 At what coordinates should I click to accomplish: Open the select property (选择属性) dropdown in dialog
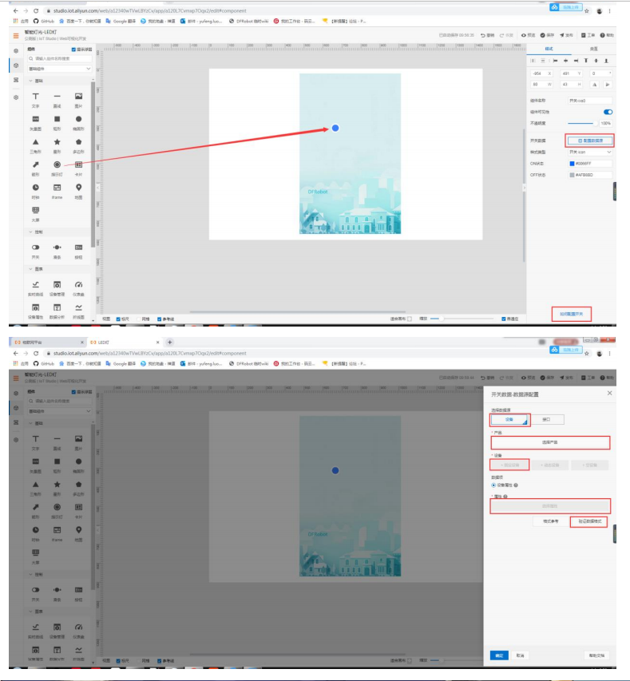(550, 506)
